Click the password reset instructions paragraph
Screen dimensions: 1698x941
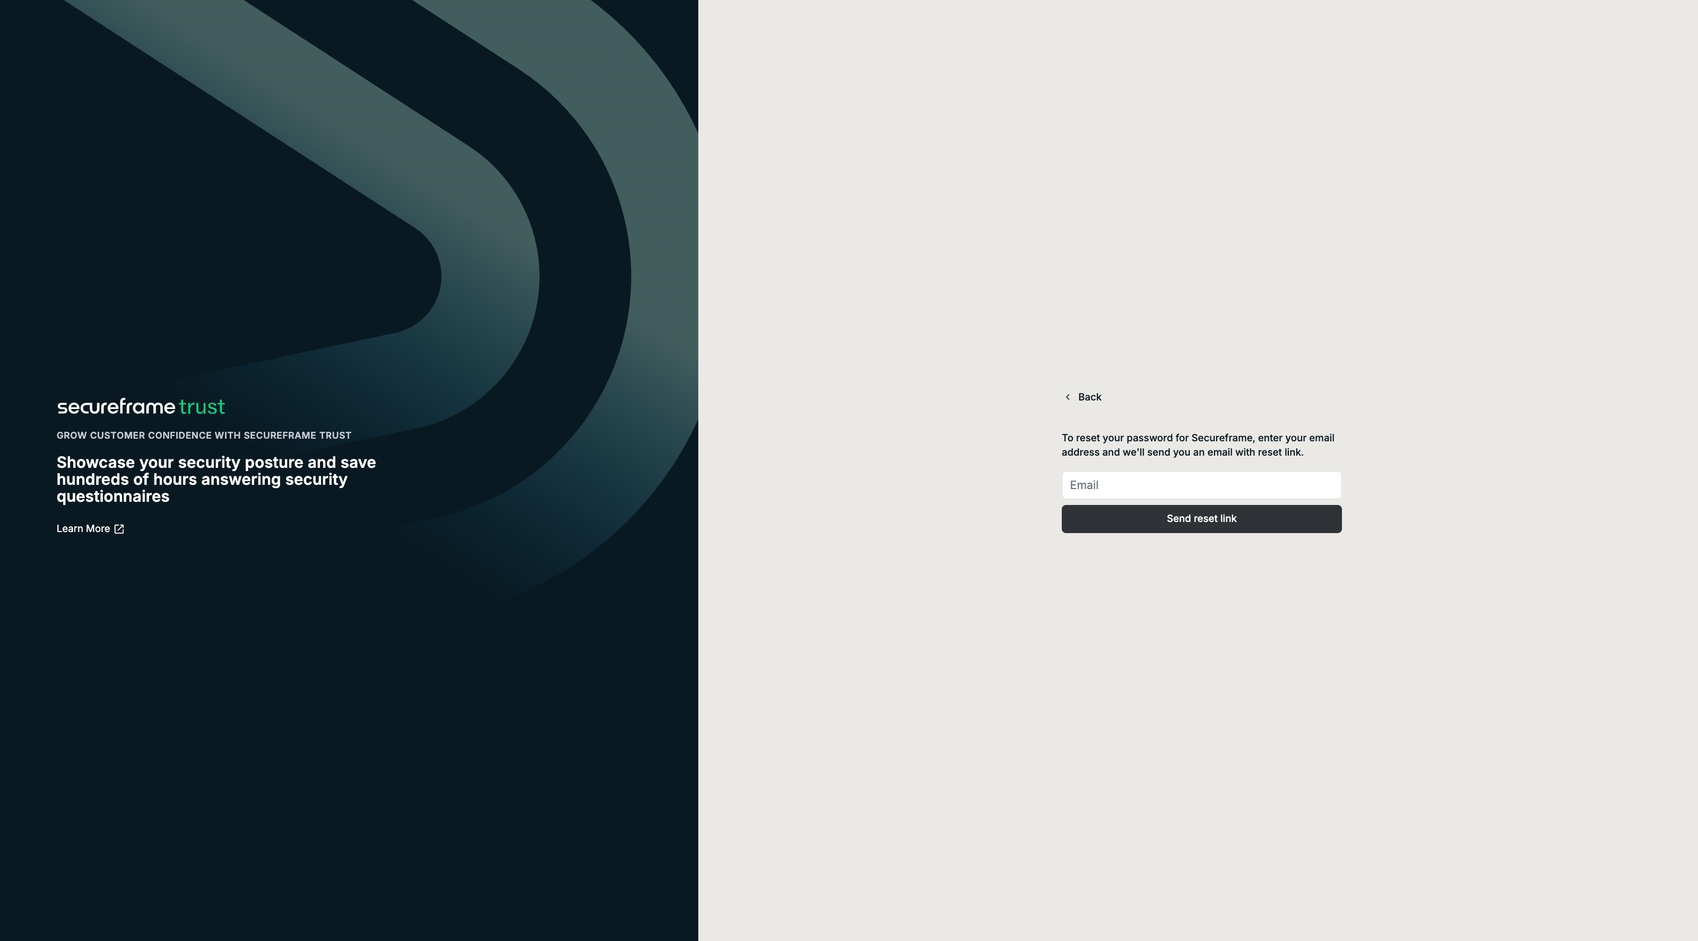[x=1198, y=445]
